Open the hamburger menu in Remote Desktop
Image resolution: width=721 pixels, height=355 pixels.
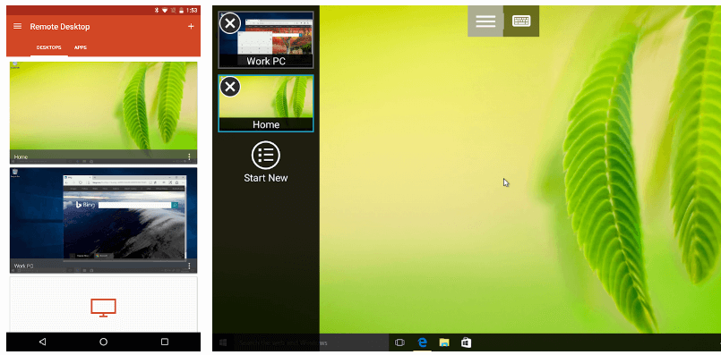pos(18,26)
